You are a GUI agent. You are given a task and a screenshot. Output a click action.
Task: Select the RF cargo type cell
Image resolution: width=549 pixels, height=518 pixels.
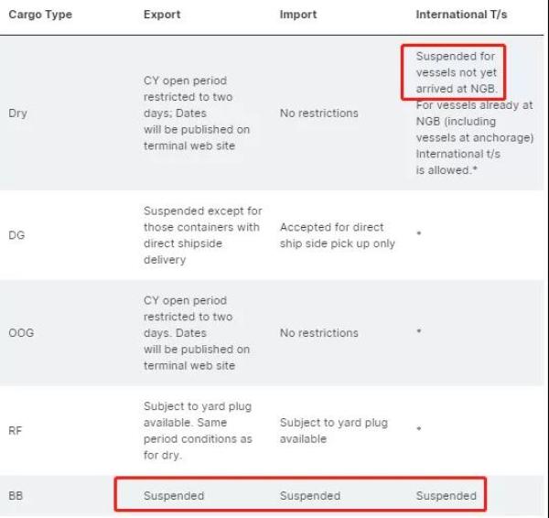coord(16,431)
